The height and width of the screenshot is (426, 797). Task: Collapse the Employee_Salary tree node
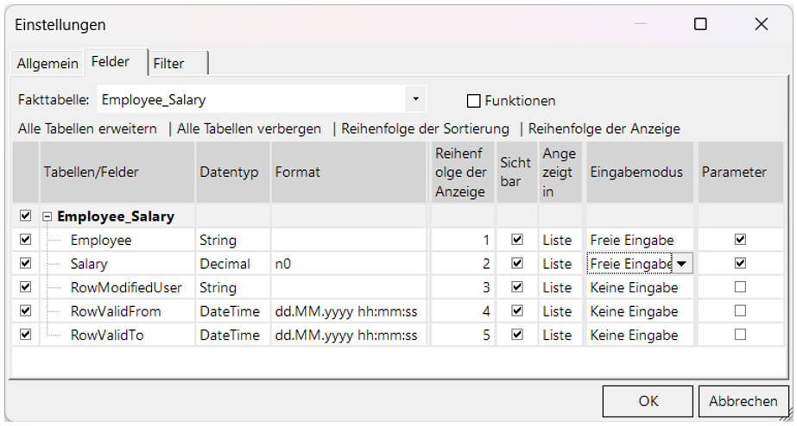point(48,216)
